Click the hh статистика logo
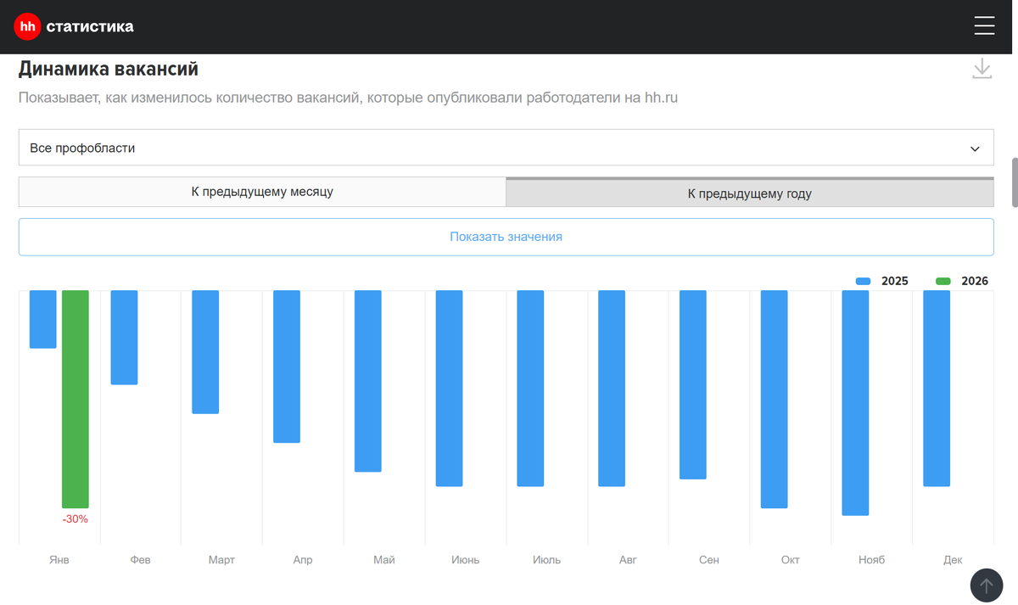Image resolution: width=1018 pixels, height=605 pixels. coord(74,27)
